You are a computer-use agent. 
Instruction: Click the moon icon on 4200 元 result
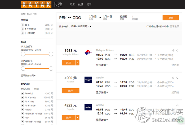177,78
